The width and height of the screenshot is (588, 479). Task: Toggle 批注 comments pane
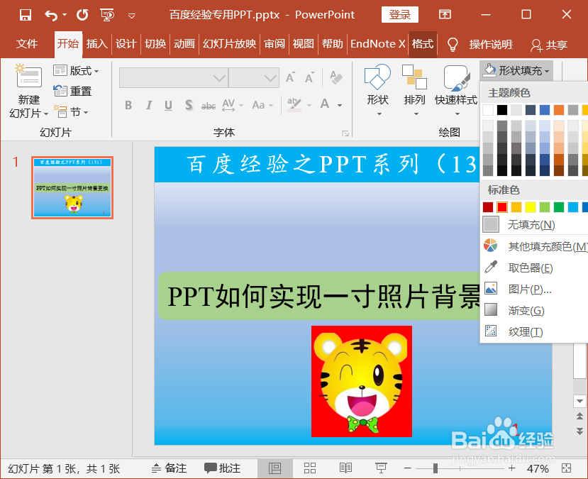[223, 468]
